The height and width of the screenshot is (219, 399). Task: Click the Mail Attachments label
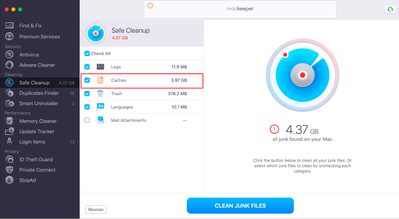[129, 120]
